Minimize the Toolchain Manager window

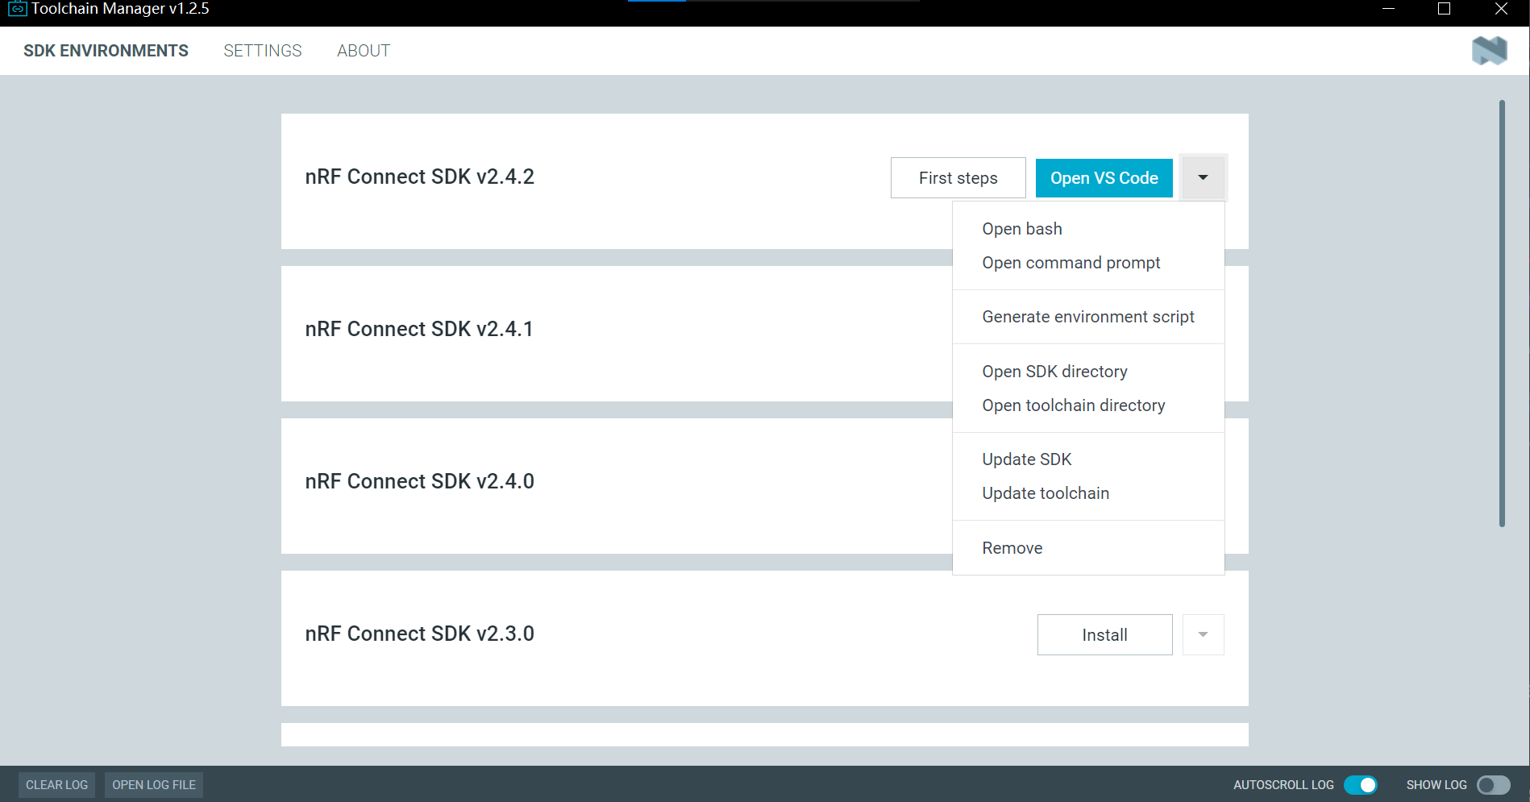pyautogui.click(x=1388, y=9)
